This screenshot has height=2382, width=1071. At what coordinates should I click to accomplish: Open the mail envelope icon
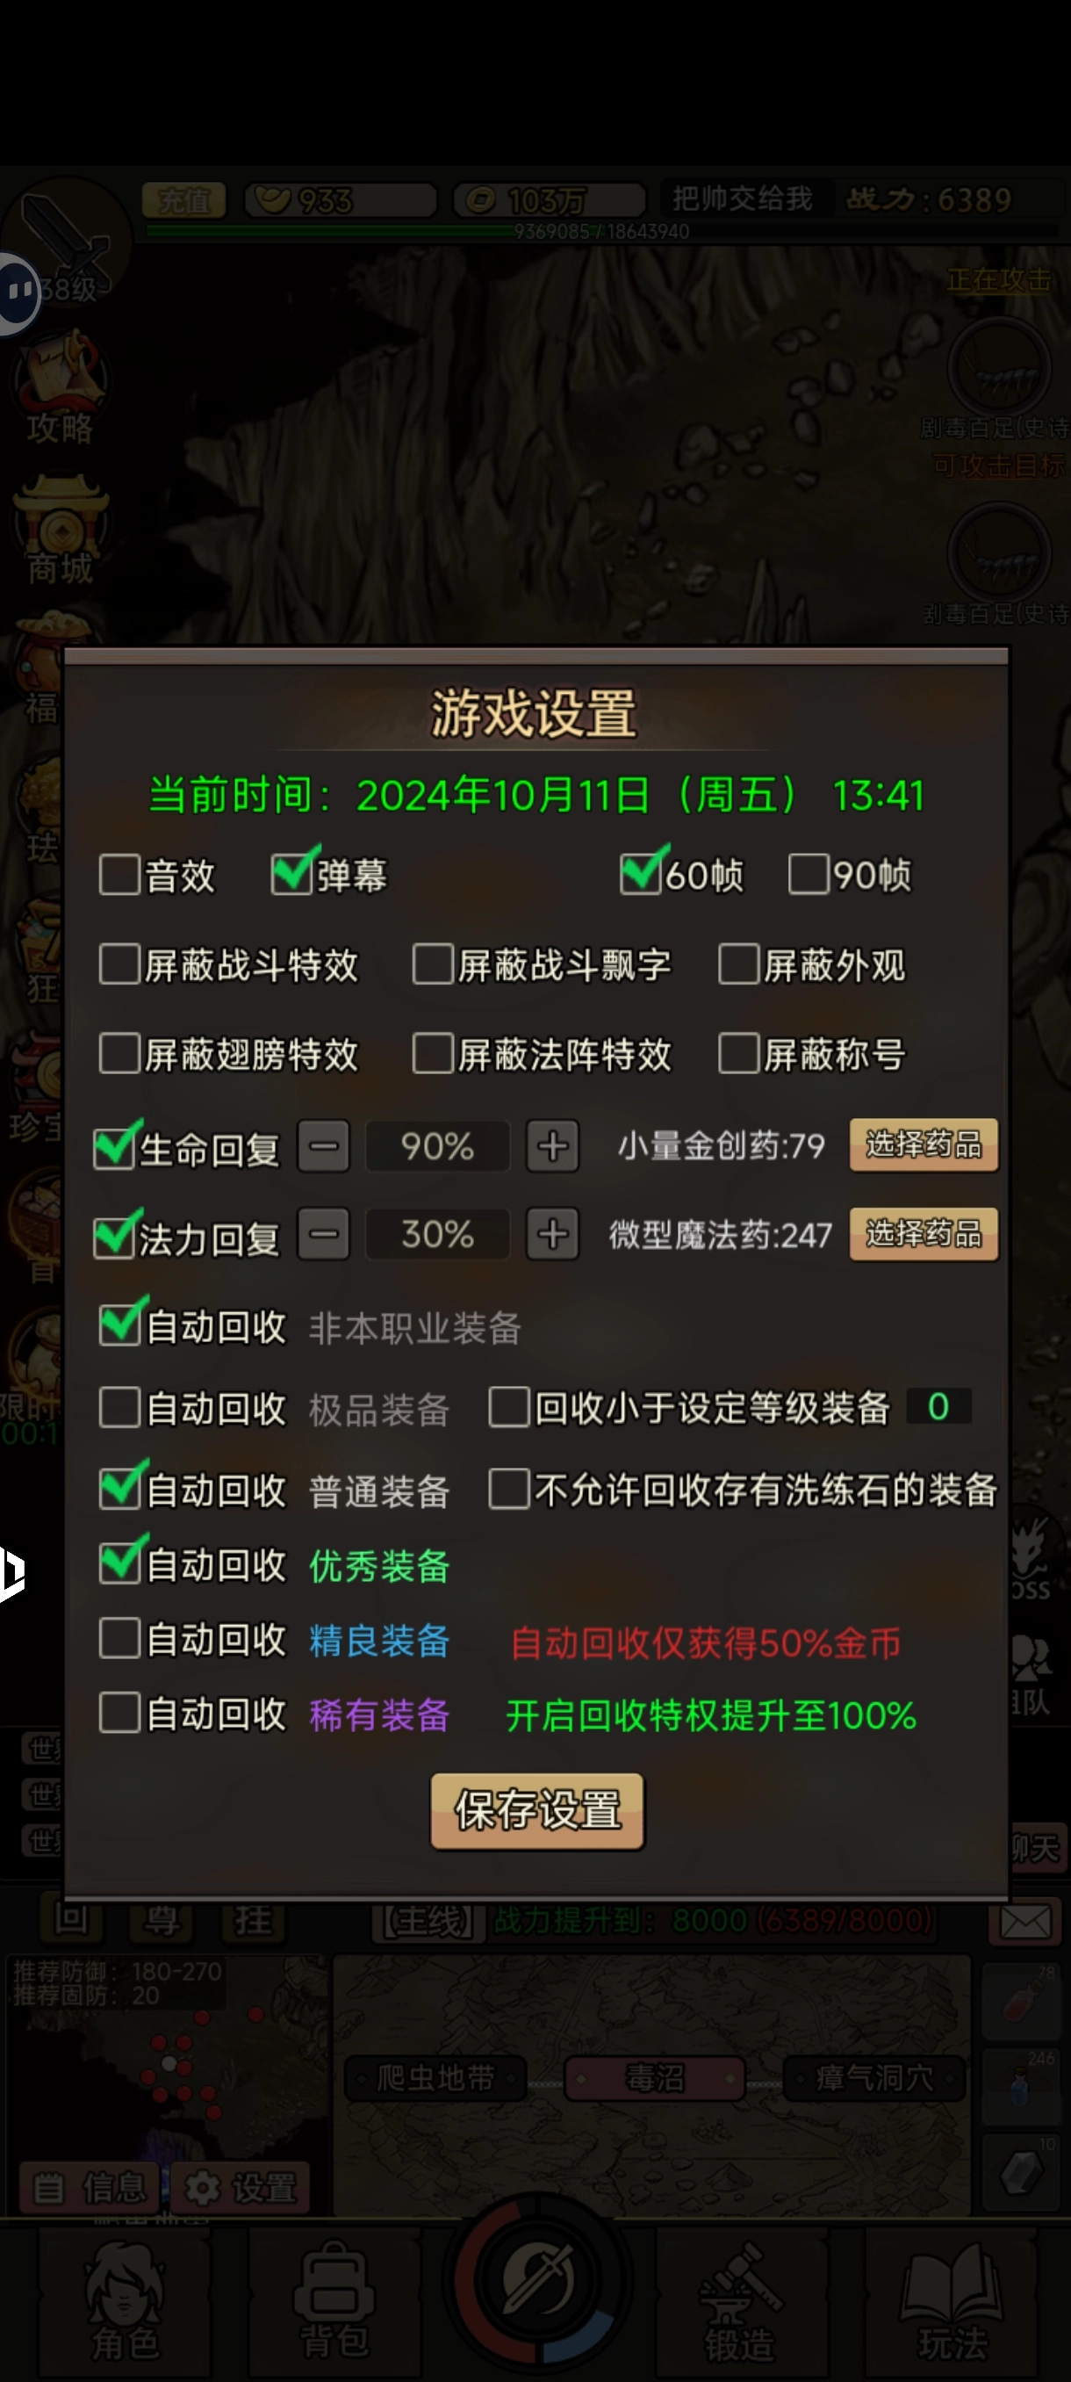point(1025,1922)
